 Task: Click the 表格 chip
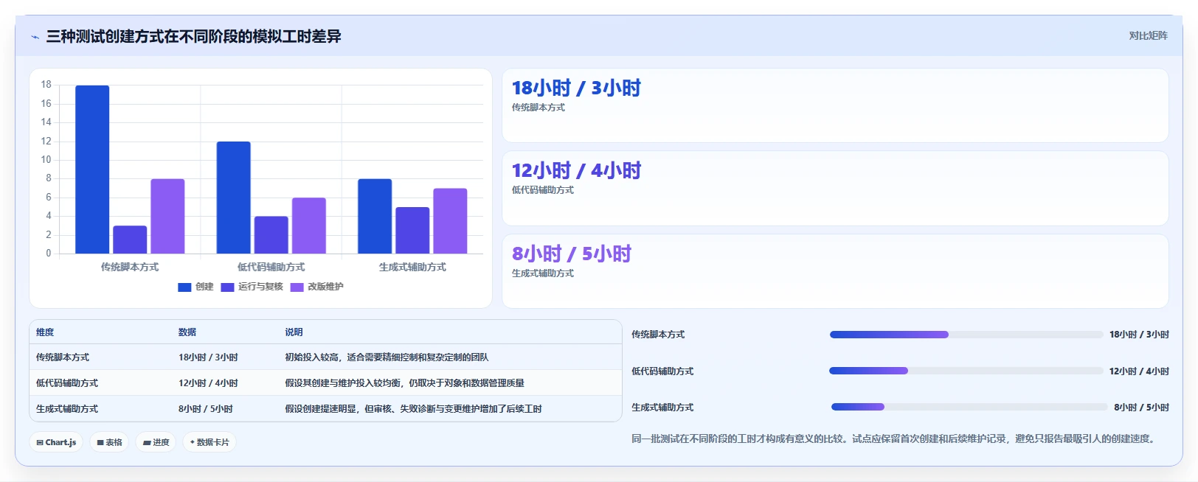tap(109, 442)
